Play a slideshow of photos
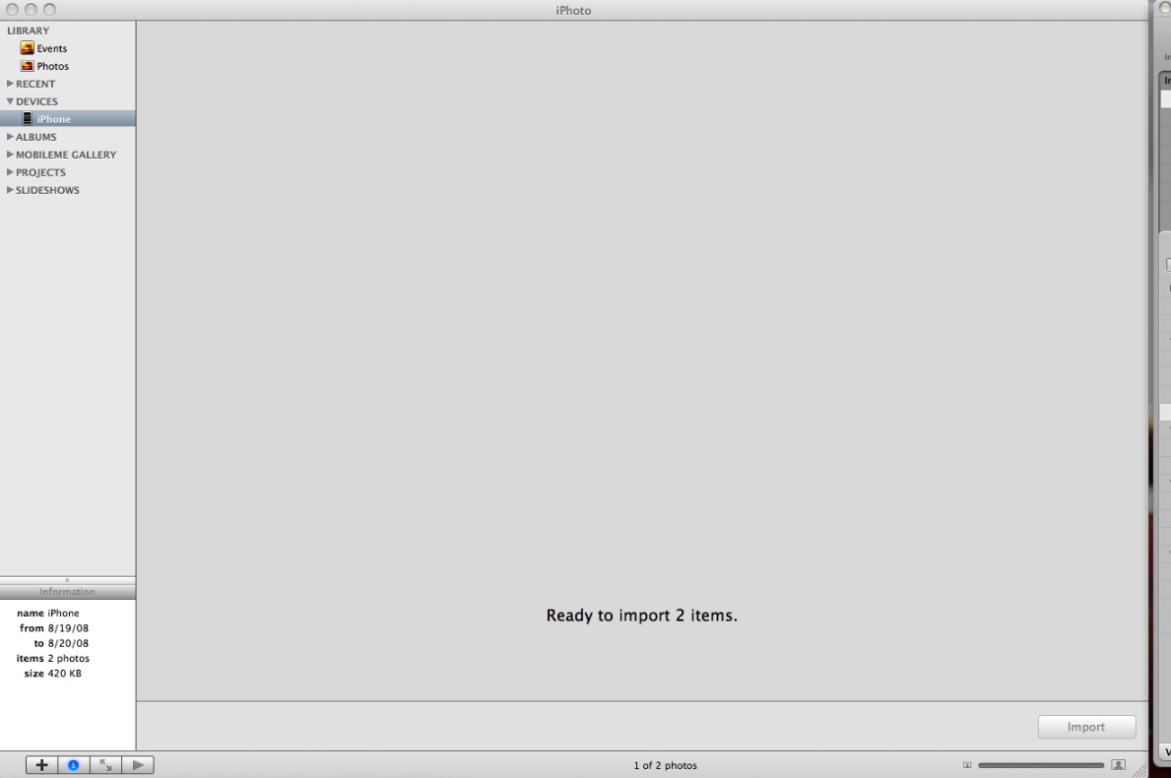 point(137,764)
